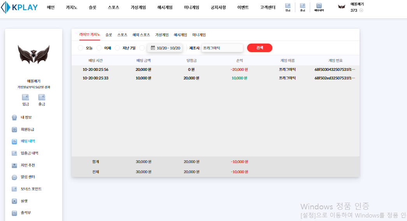Click the 출금 withdraw icon in top header

click(x=303, y=7)
